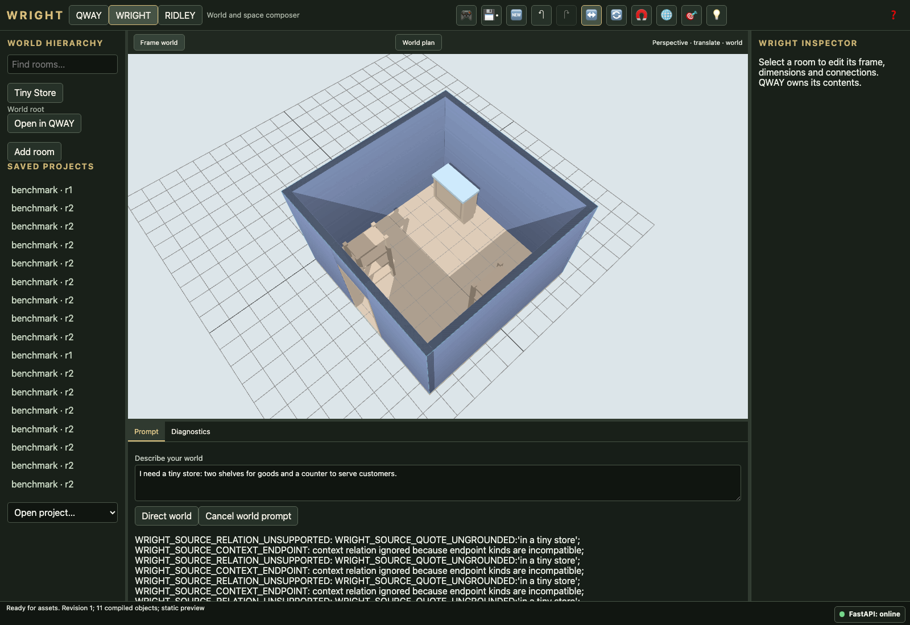The height and width of the screenshot is (625, 910).
Task: Click the 'World and space composer' subtitle
Action: tap(253, 15)
